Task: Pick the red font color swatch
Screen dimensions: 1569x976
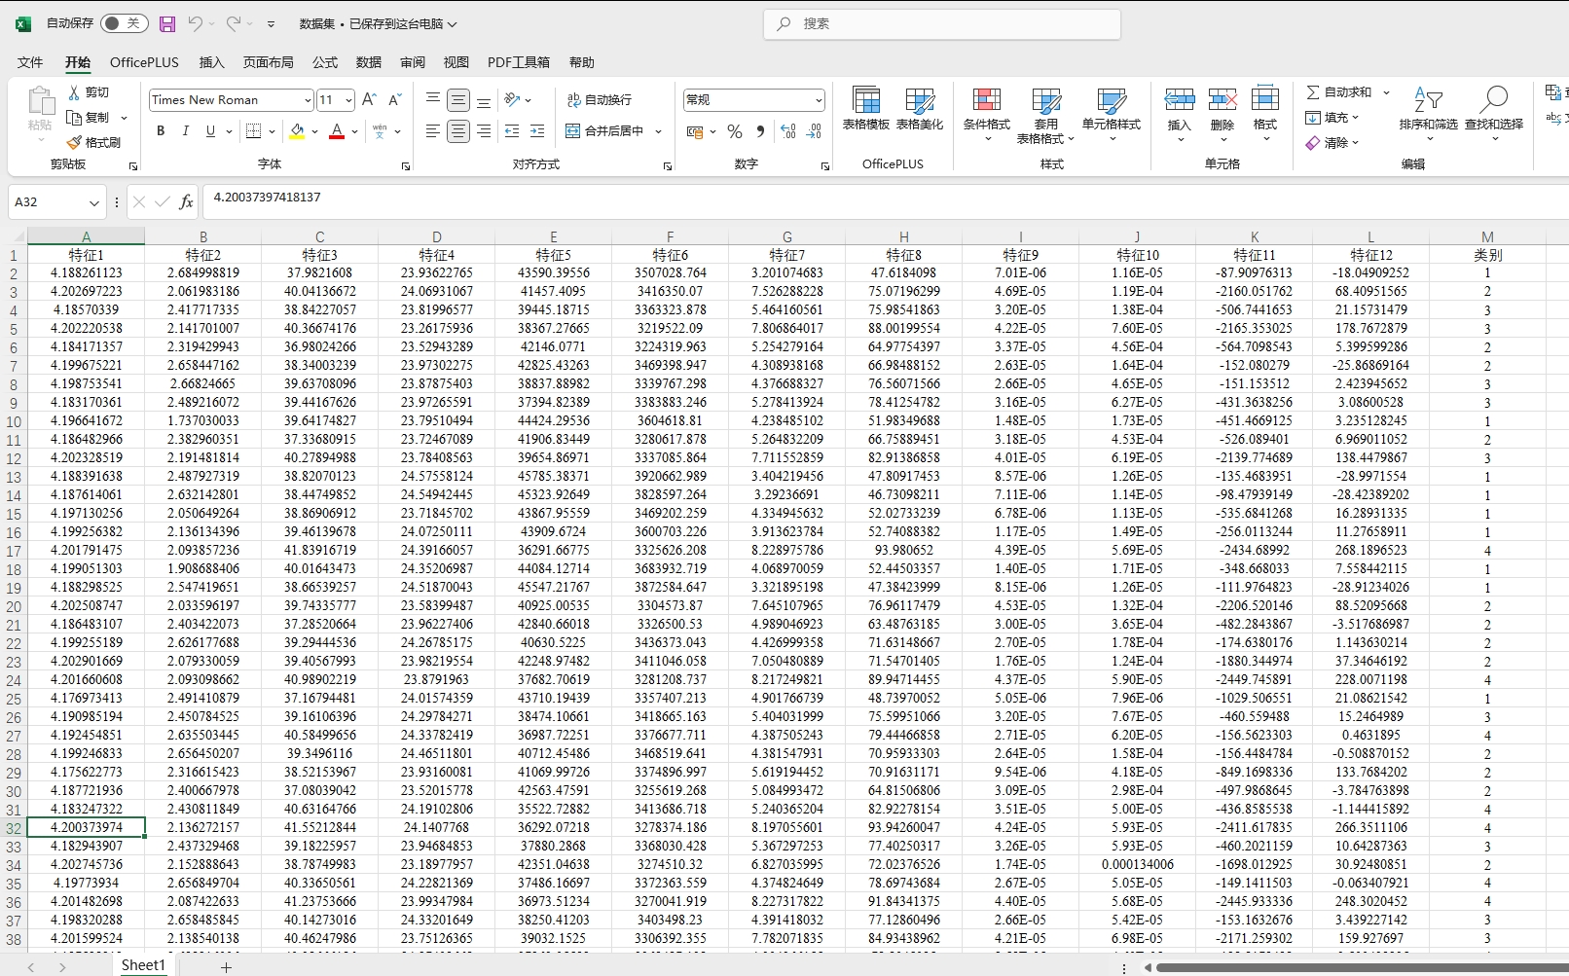Action: 336,136
